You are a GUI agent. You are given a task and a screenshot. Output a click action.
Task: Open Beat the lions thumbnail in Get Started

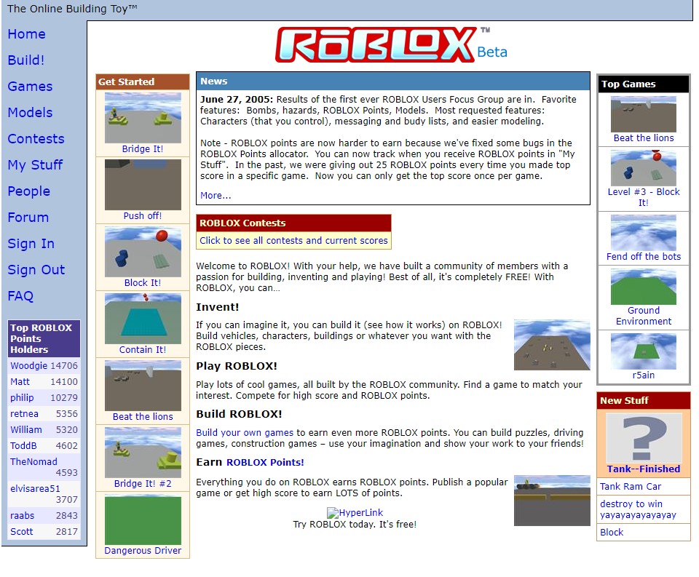(143, 386)
